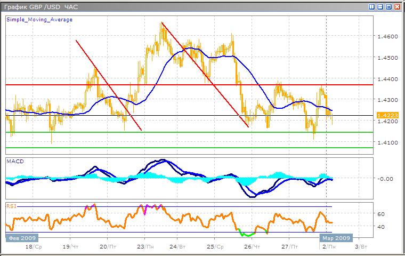Click the 1.4400 price level on scale
Screen dimensions: 405x256
(384, 79)
